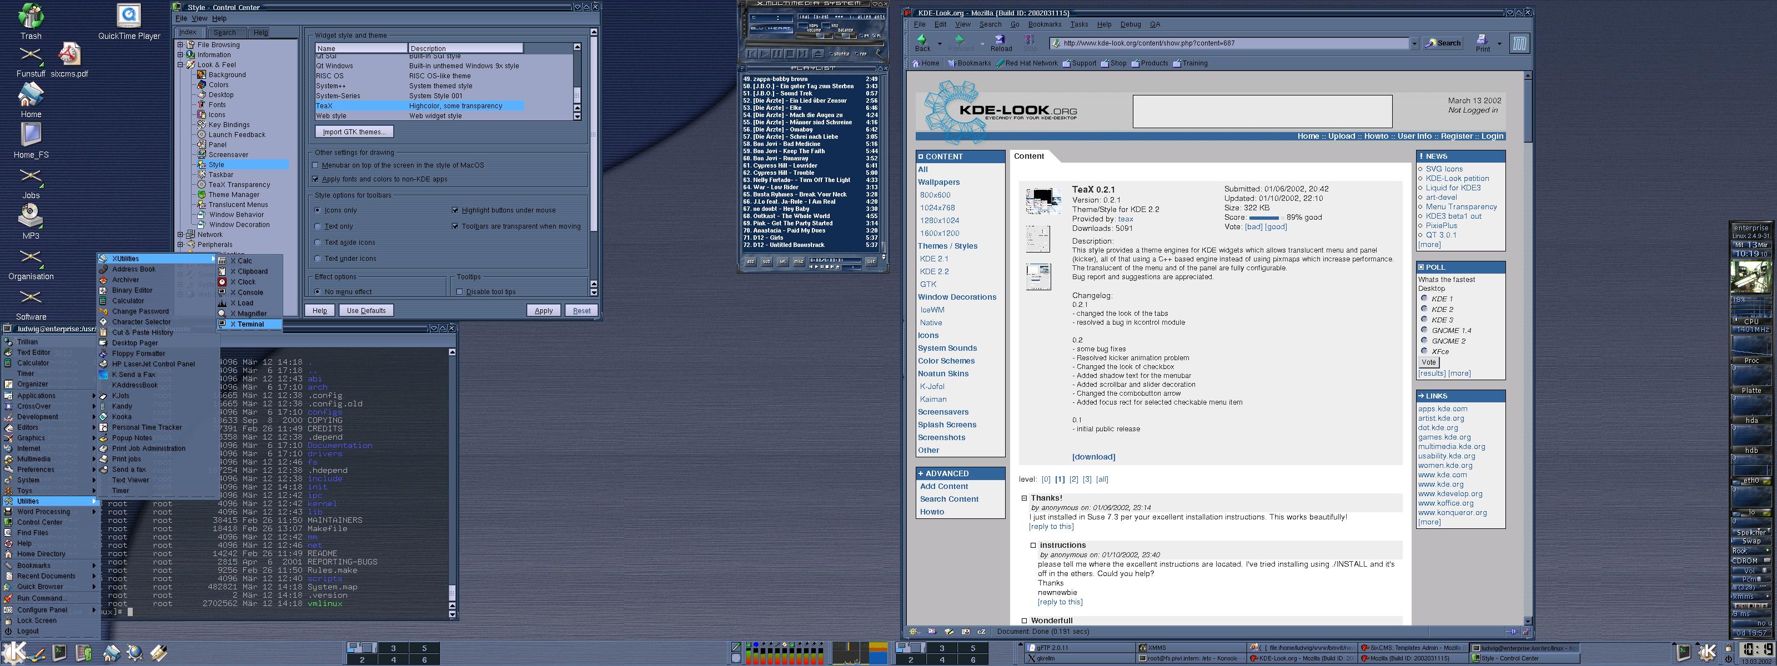
Task: Select the gFTP 2.0.11 taskbar entry
Action: point(1079,648)
